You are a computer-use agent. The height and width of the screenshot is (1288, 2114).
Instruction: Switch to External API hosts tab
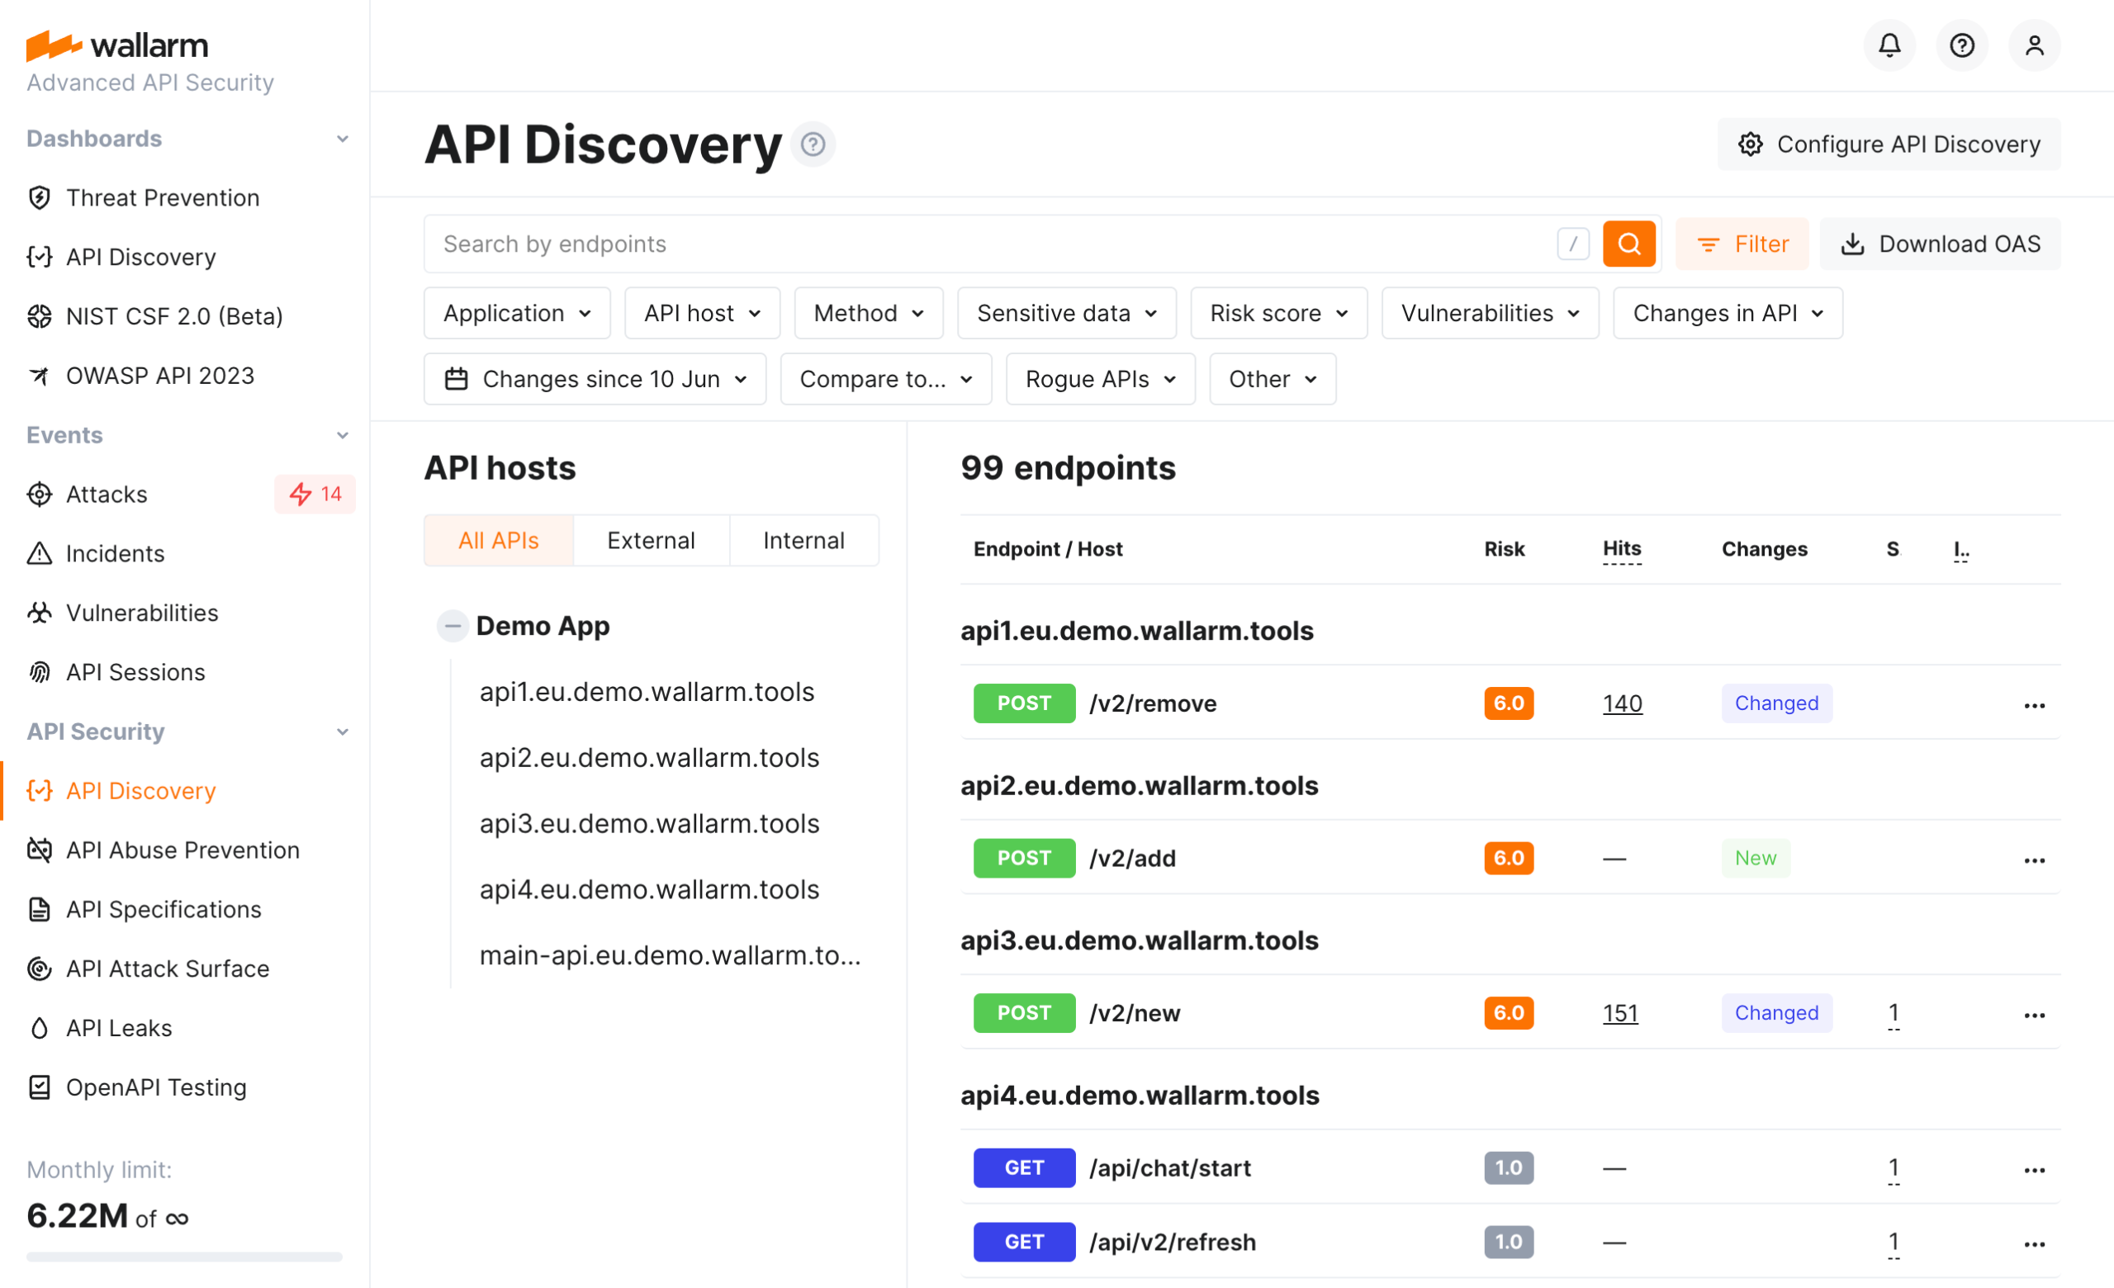click(651, 540)
